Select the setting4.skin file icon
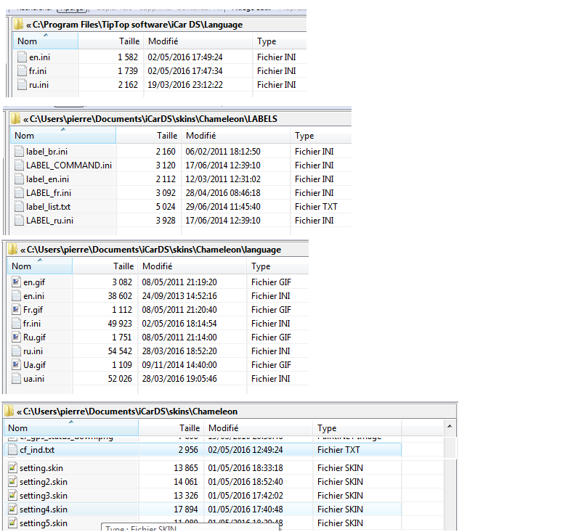The height and width of the screenshot is (532, 581). click(12, 510)
